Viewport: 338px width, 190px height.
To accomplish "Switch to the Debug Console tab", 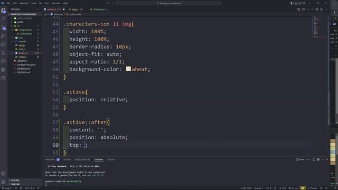I will pyautogui.click(x=82, y=159).
